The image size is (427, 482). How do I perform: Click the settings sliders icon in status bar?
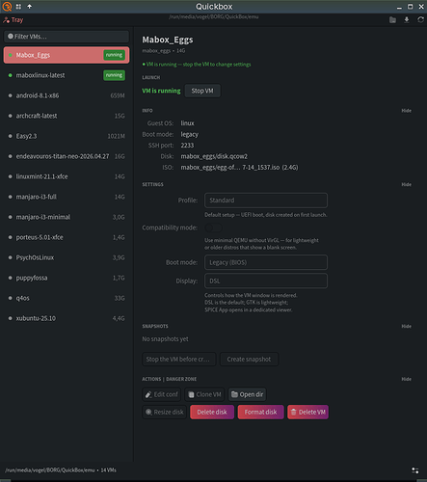click(x=415, y=470)
